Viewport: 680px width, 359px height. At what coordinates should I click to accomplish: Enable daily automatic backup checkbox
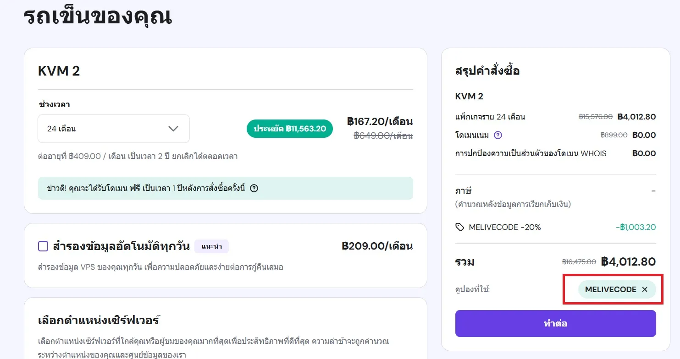pyautogui.click(x=43, y=246)
